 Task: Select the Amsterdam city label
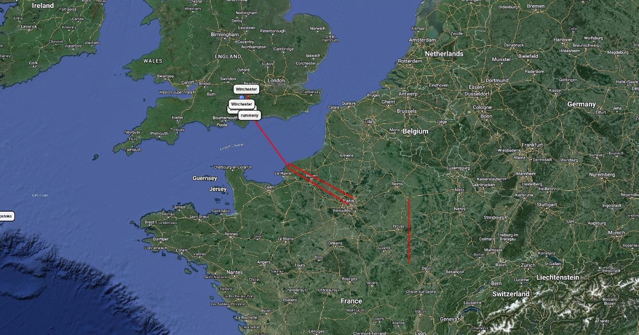(x=422, y=40)
